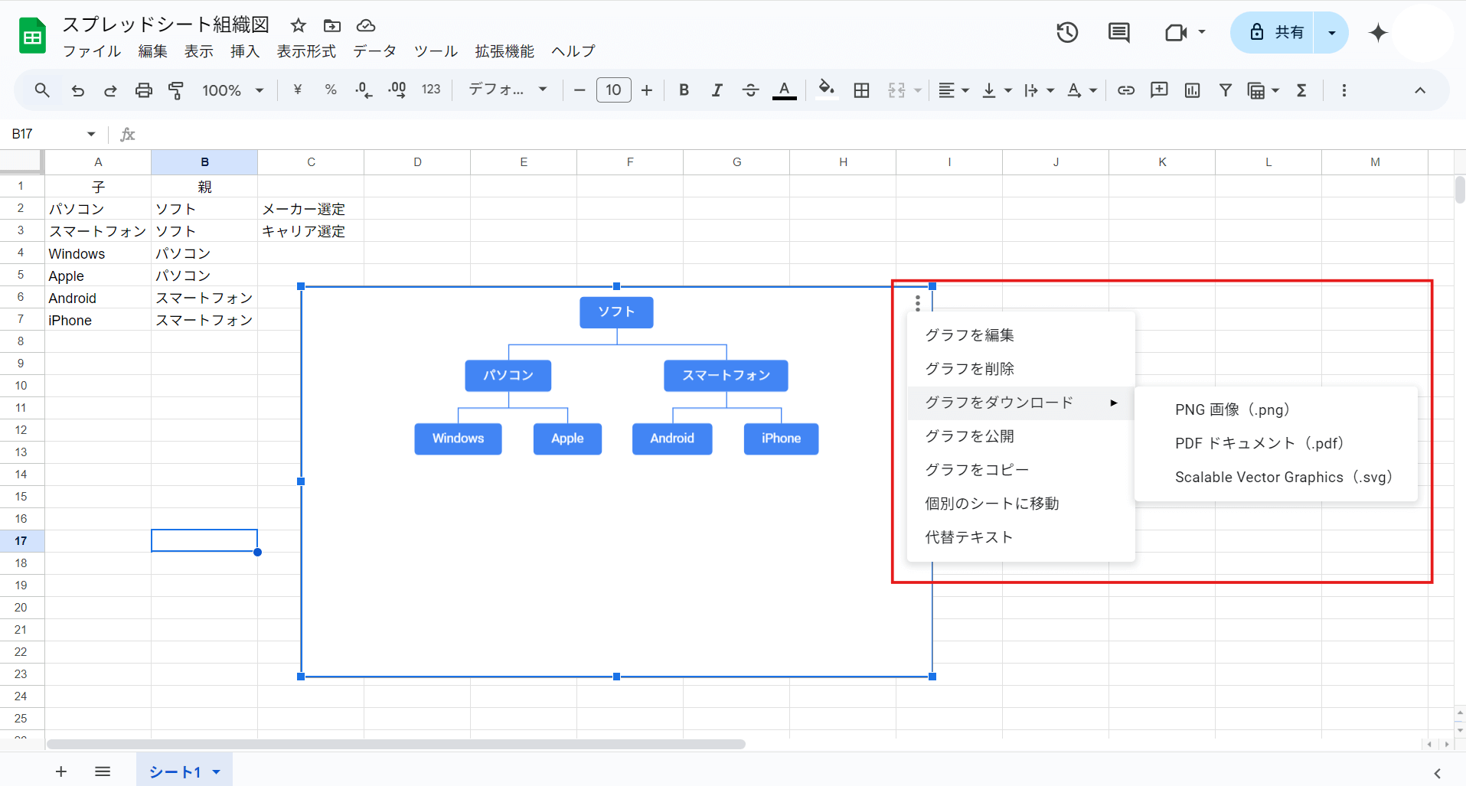This screenshot has width=1466, height=786.
Task: Collapse the toolbar with chevron
Action: point(1420,90)
